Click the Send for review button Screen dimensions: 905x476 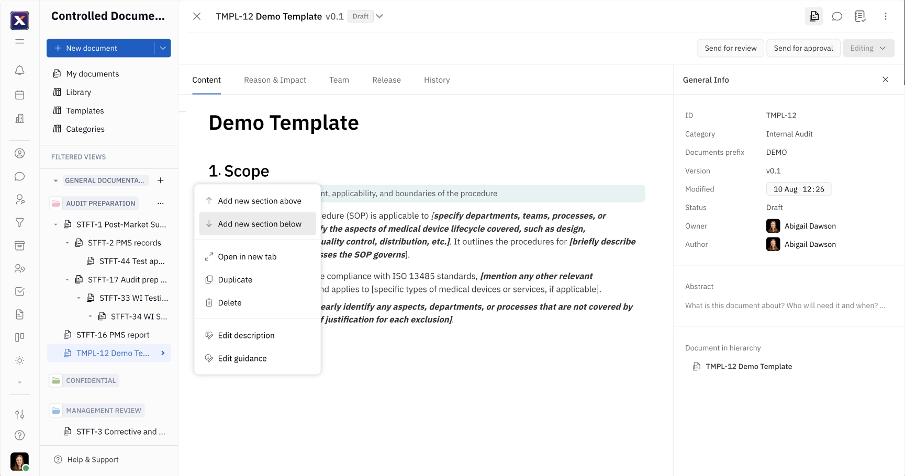730,48
